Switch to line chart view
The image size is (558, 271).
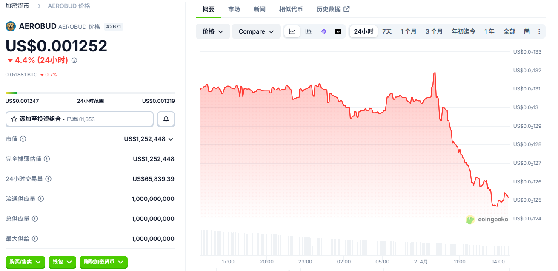click(292, 31)
